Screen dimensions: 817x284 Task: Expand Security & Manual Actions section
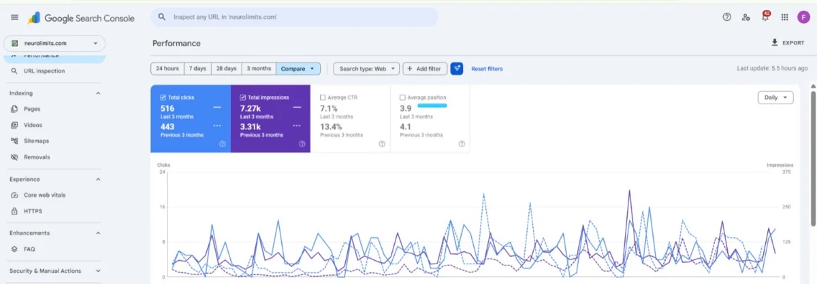coord(97,271)
